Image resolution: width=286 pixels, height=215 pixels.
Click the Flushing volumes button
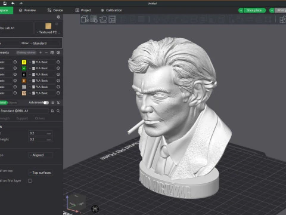tap(26, 53)
